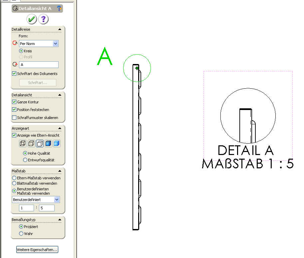Collapse the Anzeigeart section
The width and height of the screenshot is (304, 258).
60,128
